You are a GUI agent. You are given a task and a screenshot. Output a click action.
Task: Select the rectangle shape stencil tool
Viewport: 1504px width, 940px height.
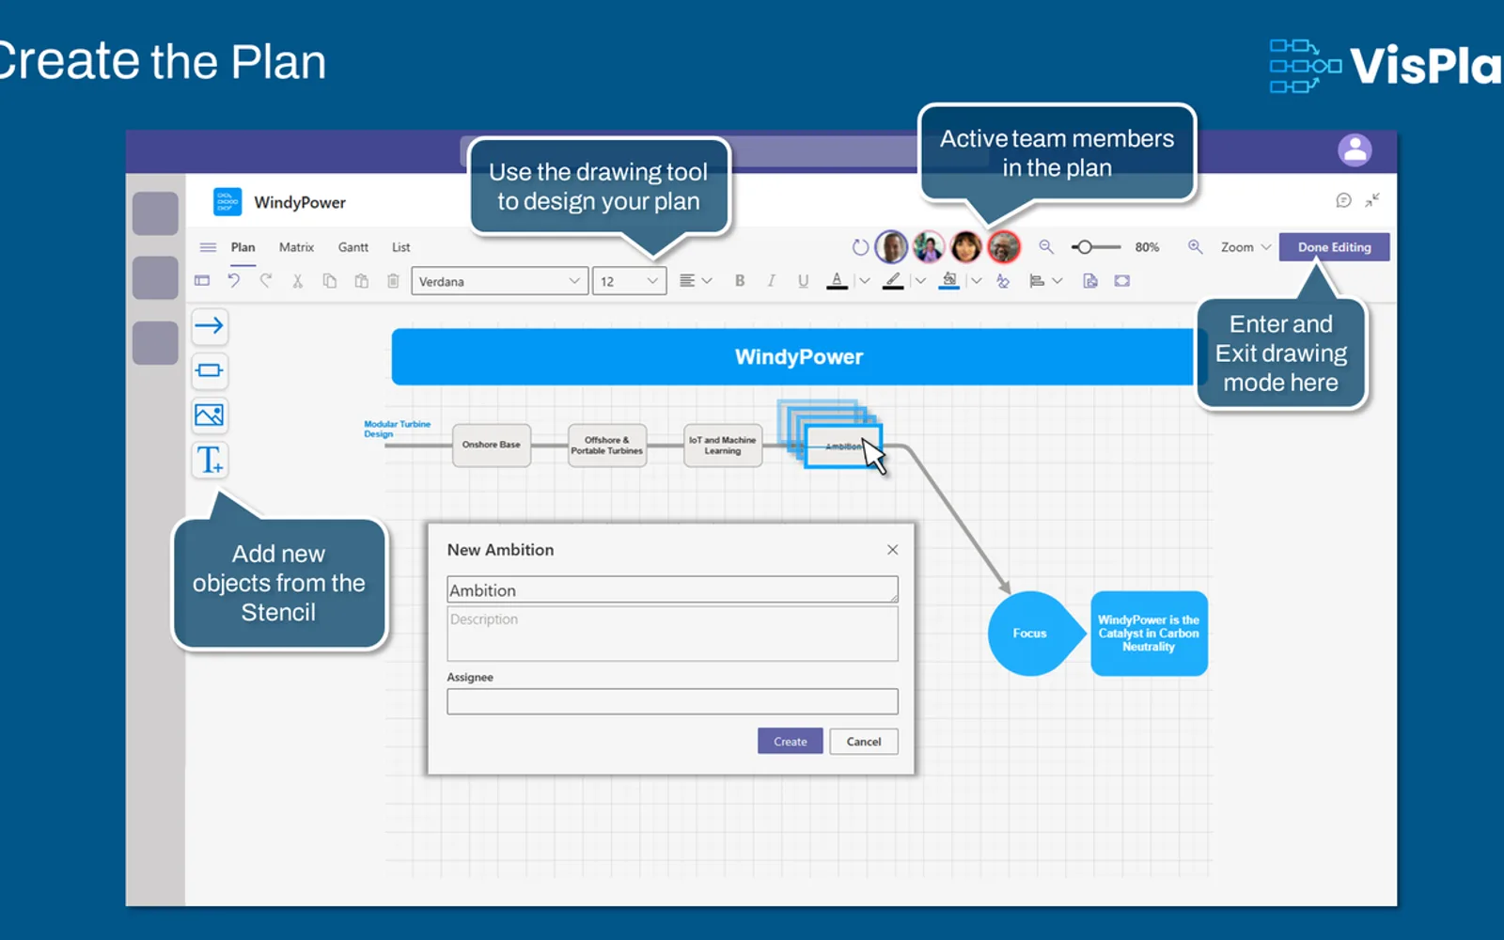209,370
